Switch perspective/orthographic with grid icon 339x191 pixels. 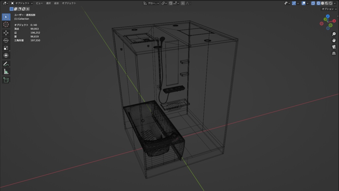[x=334, y=53]
